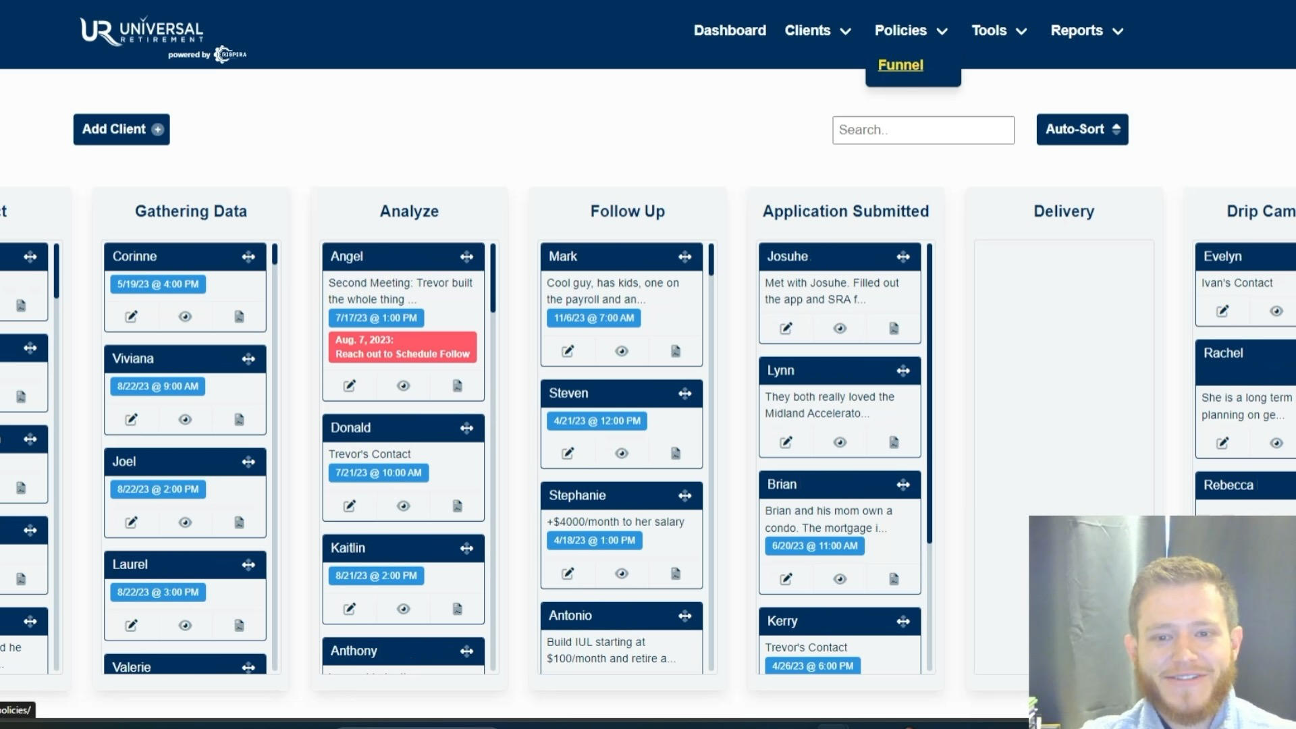Click the edit pencil icon on Donald's card
The width and height of the screenshot is (1296, 729).
pyautogui.click(x=348, y=506)
